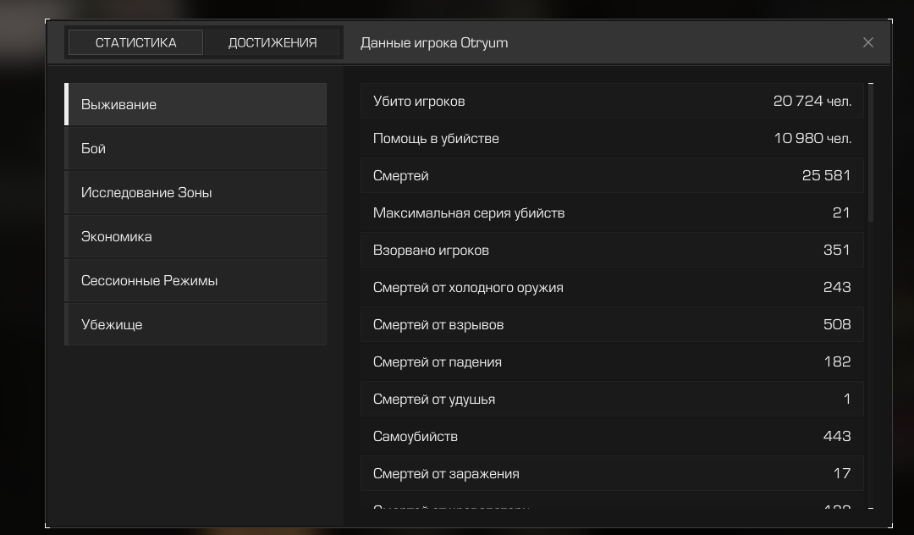Image resolution: width=914 pixels, height=535 pixels.
Task: Select the Убежище category
Action: point(195,324)
